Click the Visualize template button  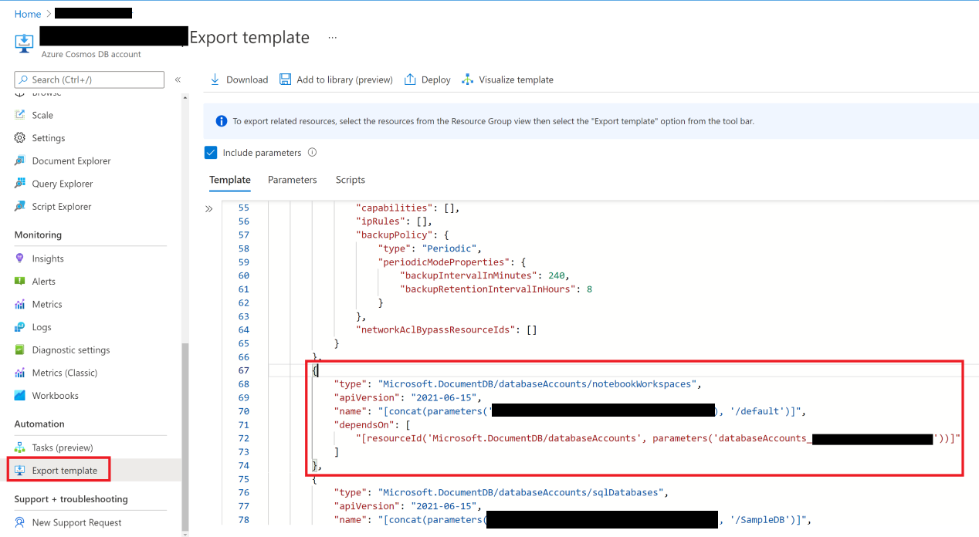[507, 79]
